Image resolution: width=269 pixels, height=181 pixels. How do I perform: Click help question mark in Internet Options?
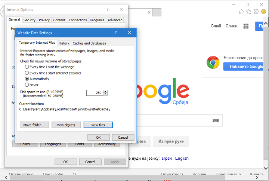click(108, 9)
